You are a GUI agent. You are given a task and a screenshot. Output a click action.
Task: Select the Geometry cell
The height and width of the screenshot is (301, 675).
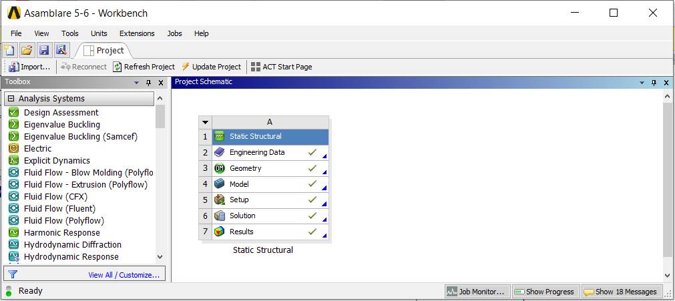(x=270, y=168)
